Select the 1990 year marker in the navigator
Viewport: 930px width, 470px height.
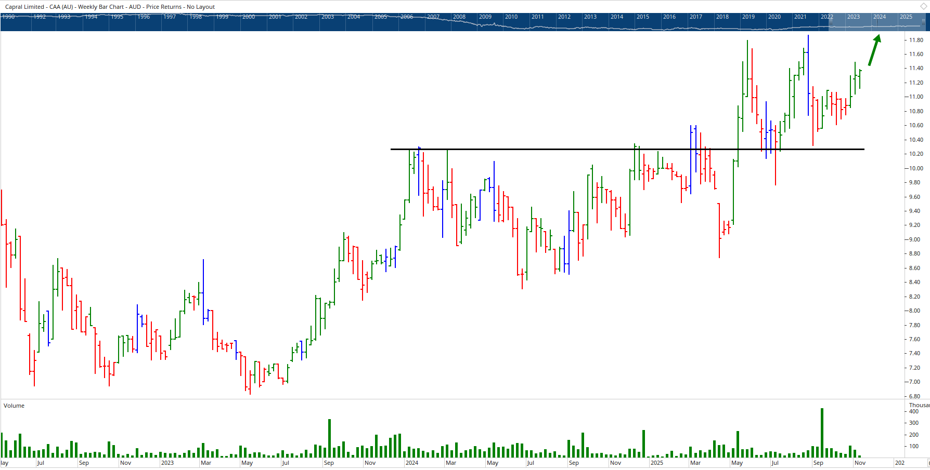click(x=8, y=16)
